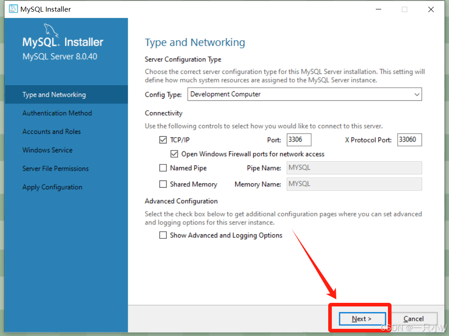Select Windows Service step

[x=48, y=150]
